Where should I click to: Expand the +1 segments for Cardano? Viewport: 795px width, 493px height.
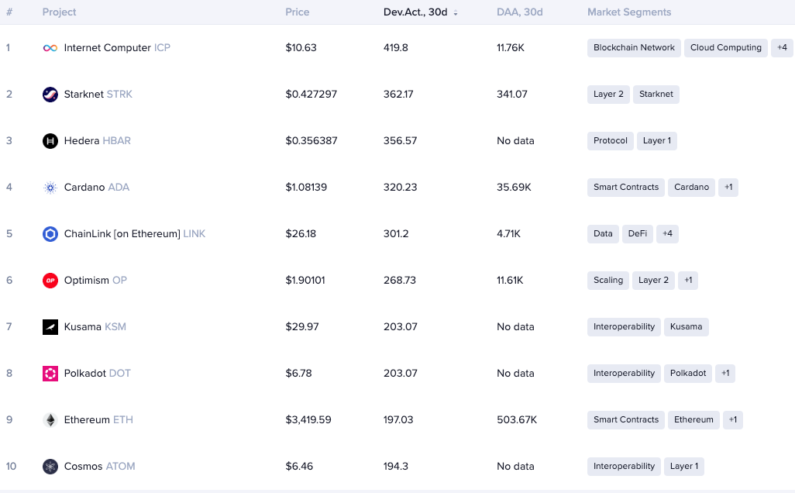point(728,187)
